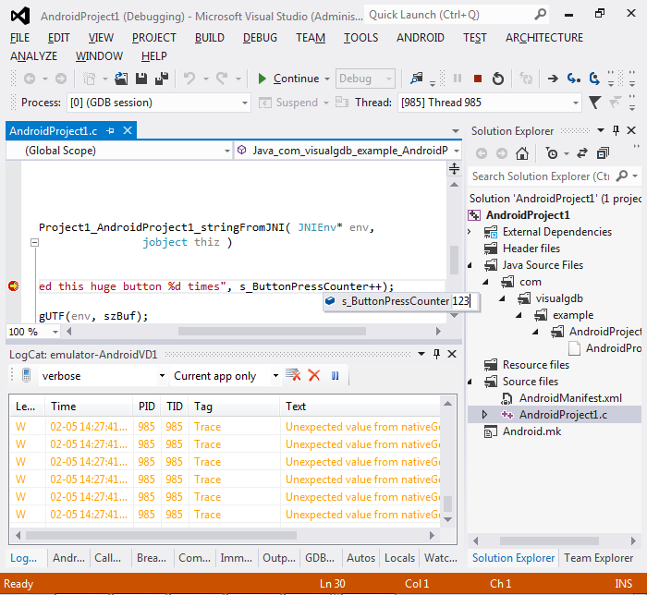This screenshot has height=595, width=647.
Task: Click the Step Into icon
Action: click(x=574, y=79)
